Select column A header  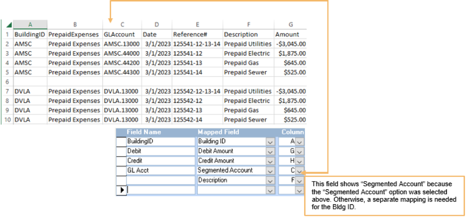[x=30, y=25]
